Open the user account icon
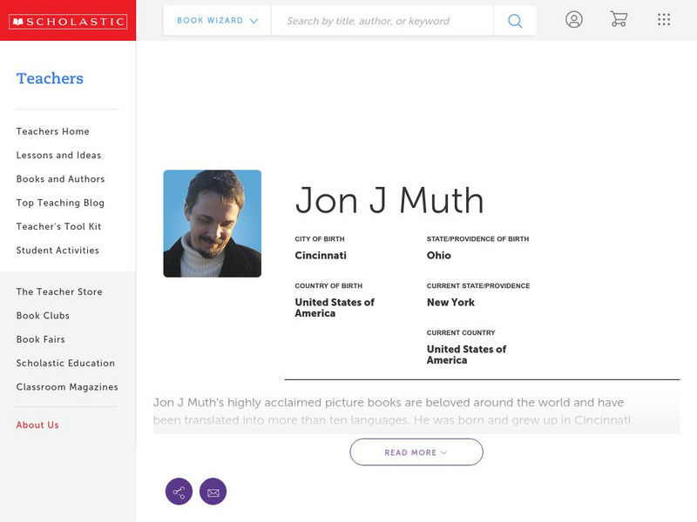Screen dimensions: 697x522 573,20
